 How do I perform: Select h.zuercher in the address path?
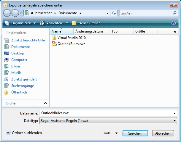[x=44, y=13]
